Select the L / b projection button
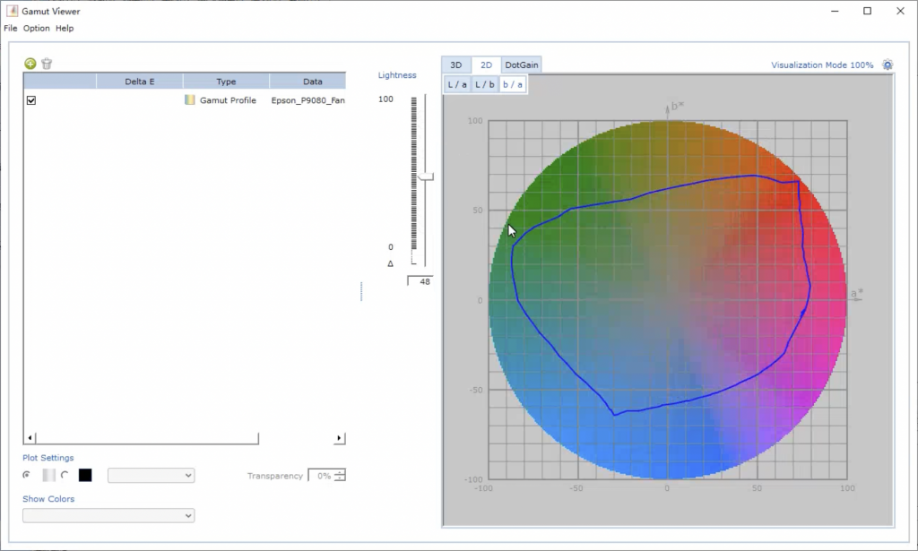Viewport: 918px width, 551px height. [485, 85]
